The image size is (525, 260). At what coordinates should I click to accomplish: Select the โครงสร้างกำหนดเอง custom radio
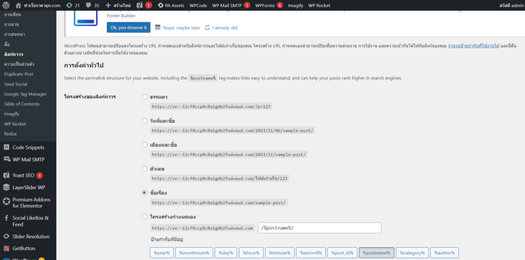click(144, 217)
